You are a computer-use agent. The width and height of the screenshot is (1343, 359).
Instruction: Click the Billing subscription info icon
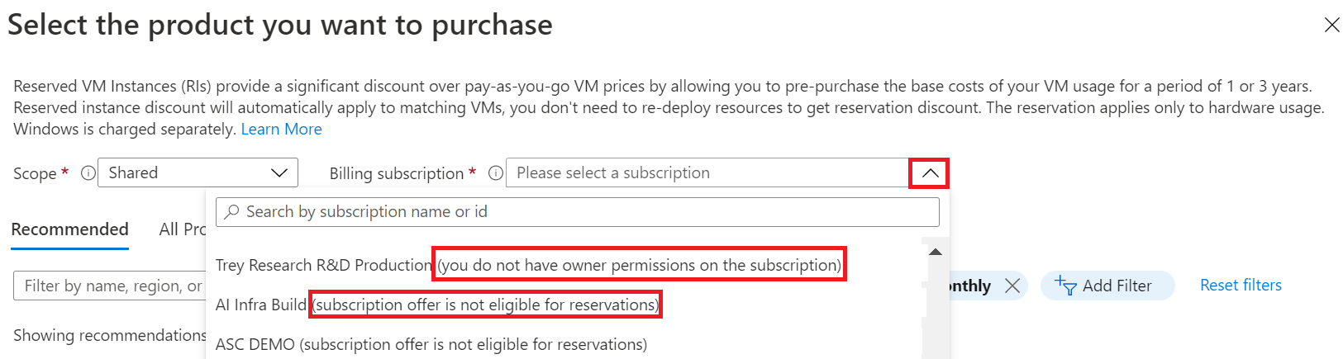(495, 173)
